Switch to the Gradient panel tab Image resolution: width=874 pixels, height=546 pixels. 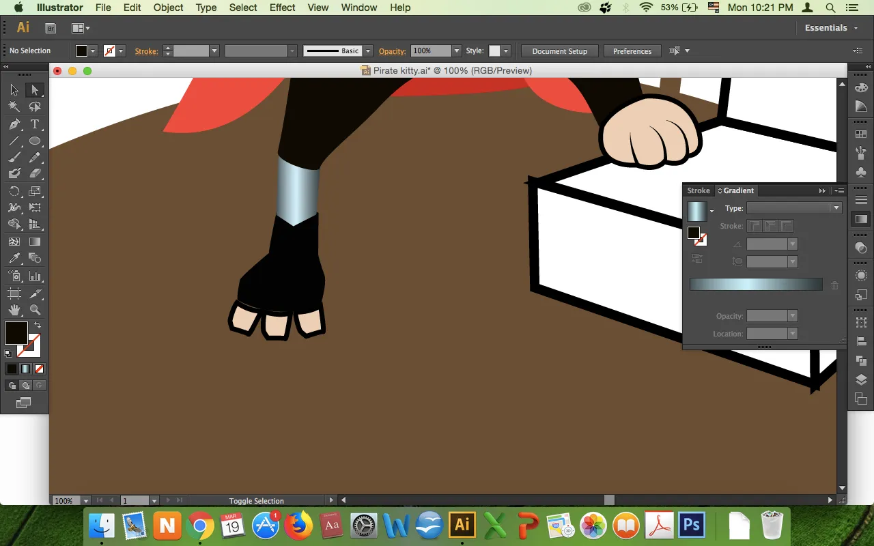[738, 190]
